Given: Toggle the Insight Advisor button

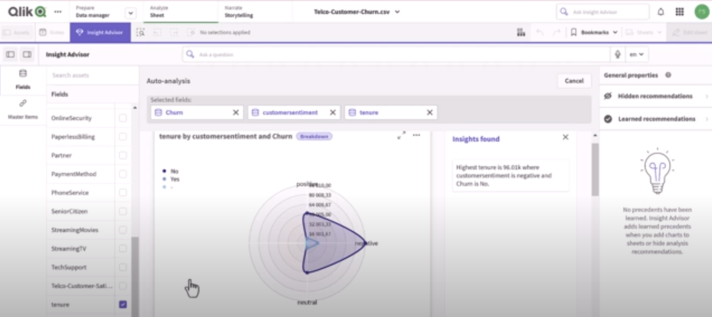Looking at the screenshot, I should click(100, 32).
